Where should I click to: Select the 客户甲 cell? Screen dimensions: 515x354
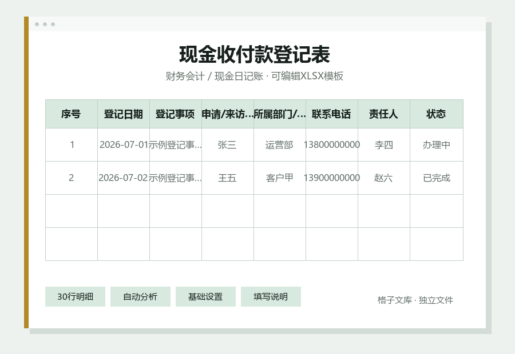279,178
